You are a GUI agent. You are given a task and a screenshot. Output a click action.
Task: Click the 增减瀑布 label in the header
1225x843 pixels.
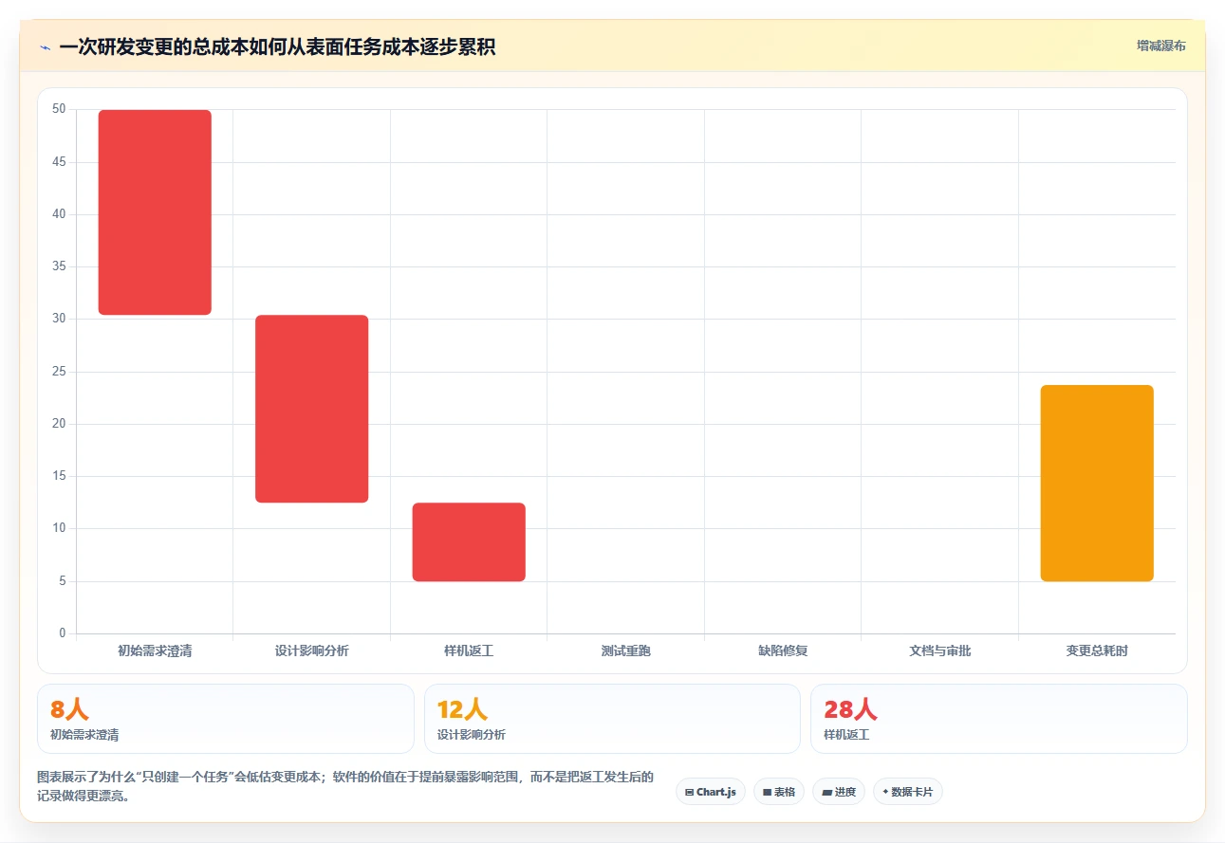coord(1160,46)
